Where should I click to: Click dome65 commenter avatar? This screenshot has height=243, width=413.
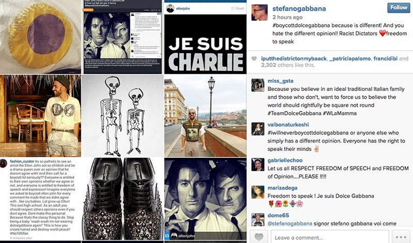(258, 220)
